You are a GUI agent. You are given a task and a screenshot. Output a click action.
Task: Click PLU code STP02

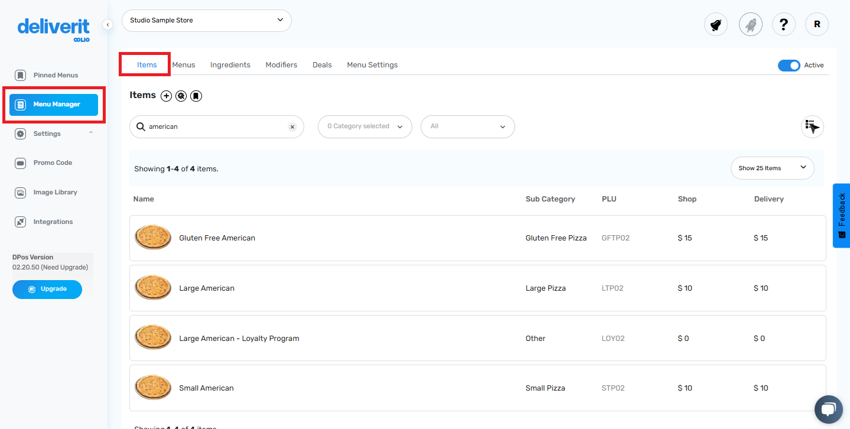pos(613,388)
